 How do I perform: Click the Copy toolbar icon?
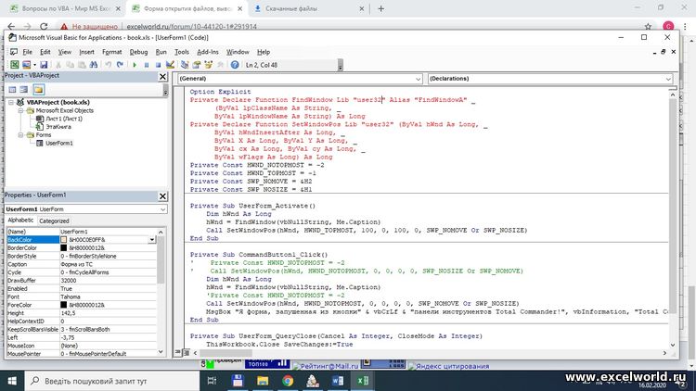(x=71, y=65)
